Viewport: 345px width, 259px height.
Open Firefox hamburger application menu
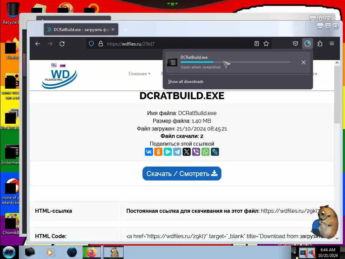click(332, 44)
